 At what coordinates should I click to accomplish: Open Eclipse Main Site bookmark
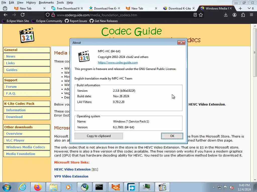coord(16,21)
